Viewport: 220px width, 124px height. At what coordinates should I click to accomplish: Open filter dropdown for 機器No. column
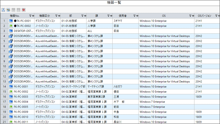coord(30,16)
